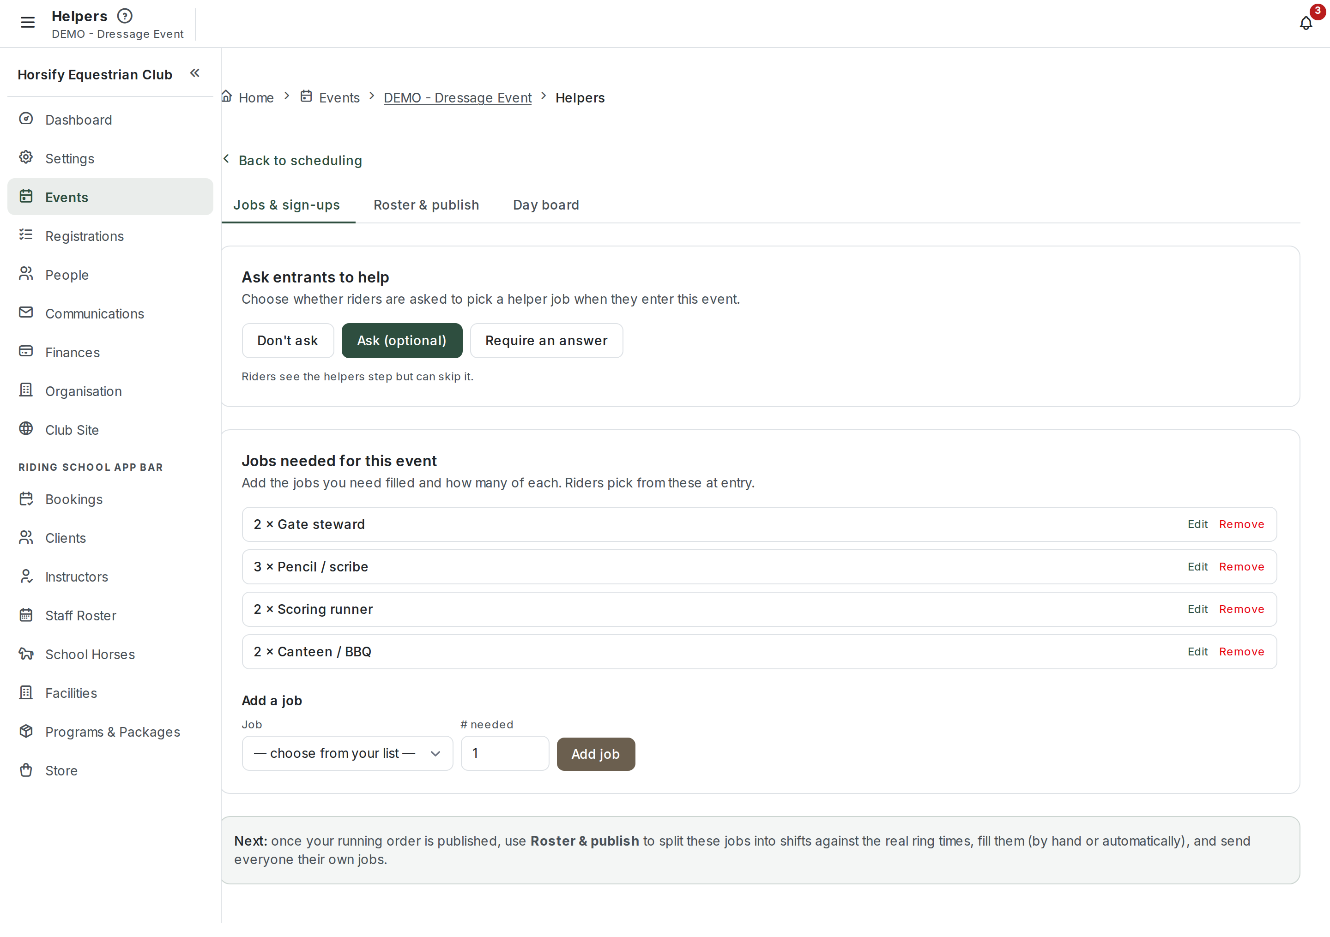Switch to the Day board tab
The image size is (1330, 937).
546,205
